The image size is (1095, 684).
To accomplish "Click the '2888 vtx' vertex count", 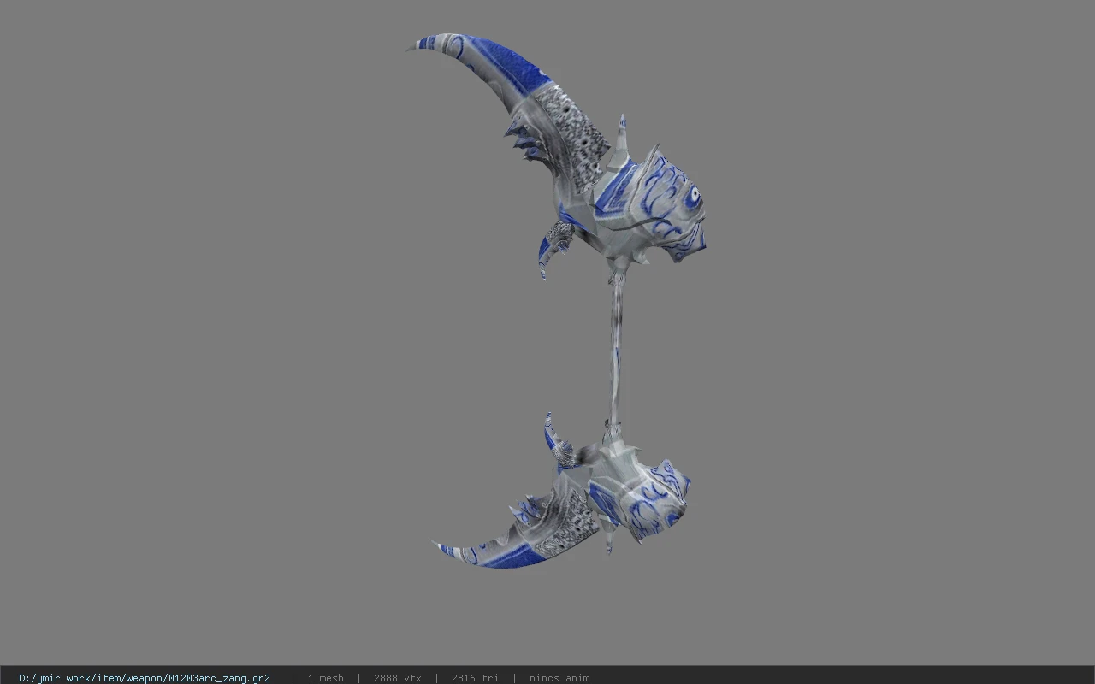I will click(397, 678).
